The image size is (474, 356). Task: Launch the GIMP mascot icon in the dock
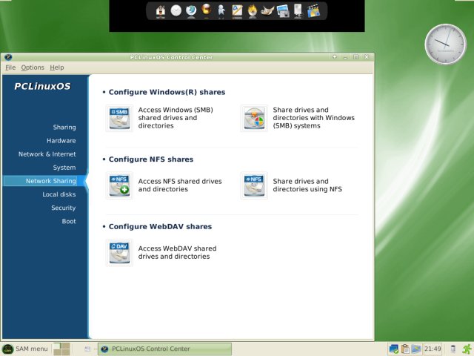click(267, 11)
